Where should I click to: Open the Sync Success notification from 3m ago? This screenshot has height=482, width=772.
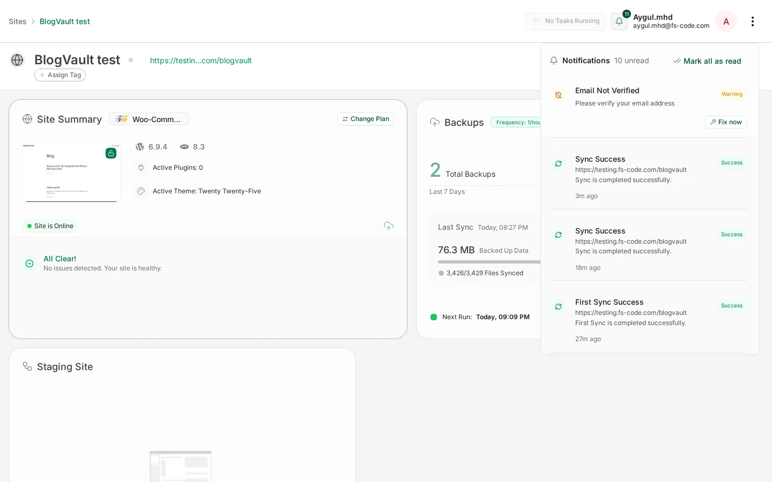tap(648, 177)
